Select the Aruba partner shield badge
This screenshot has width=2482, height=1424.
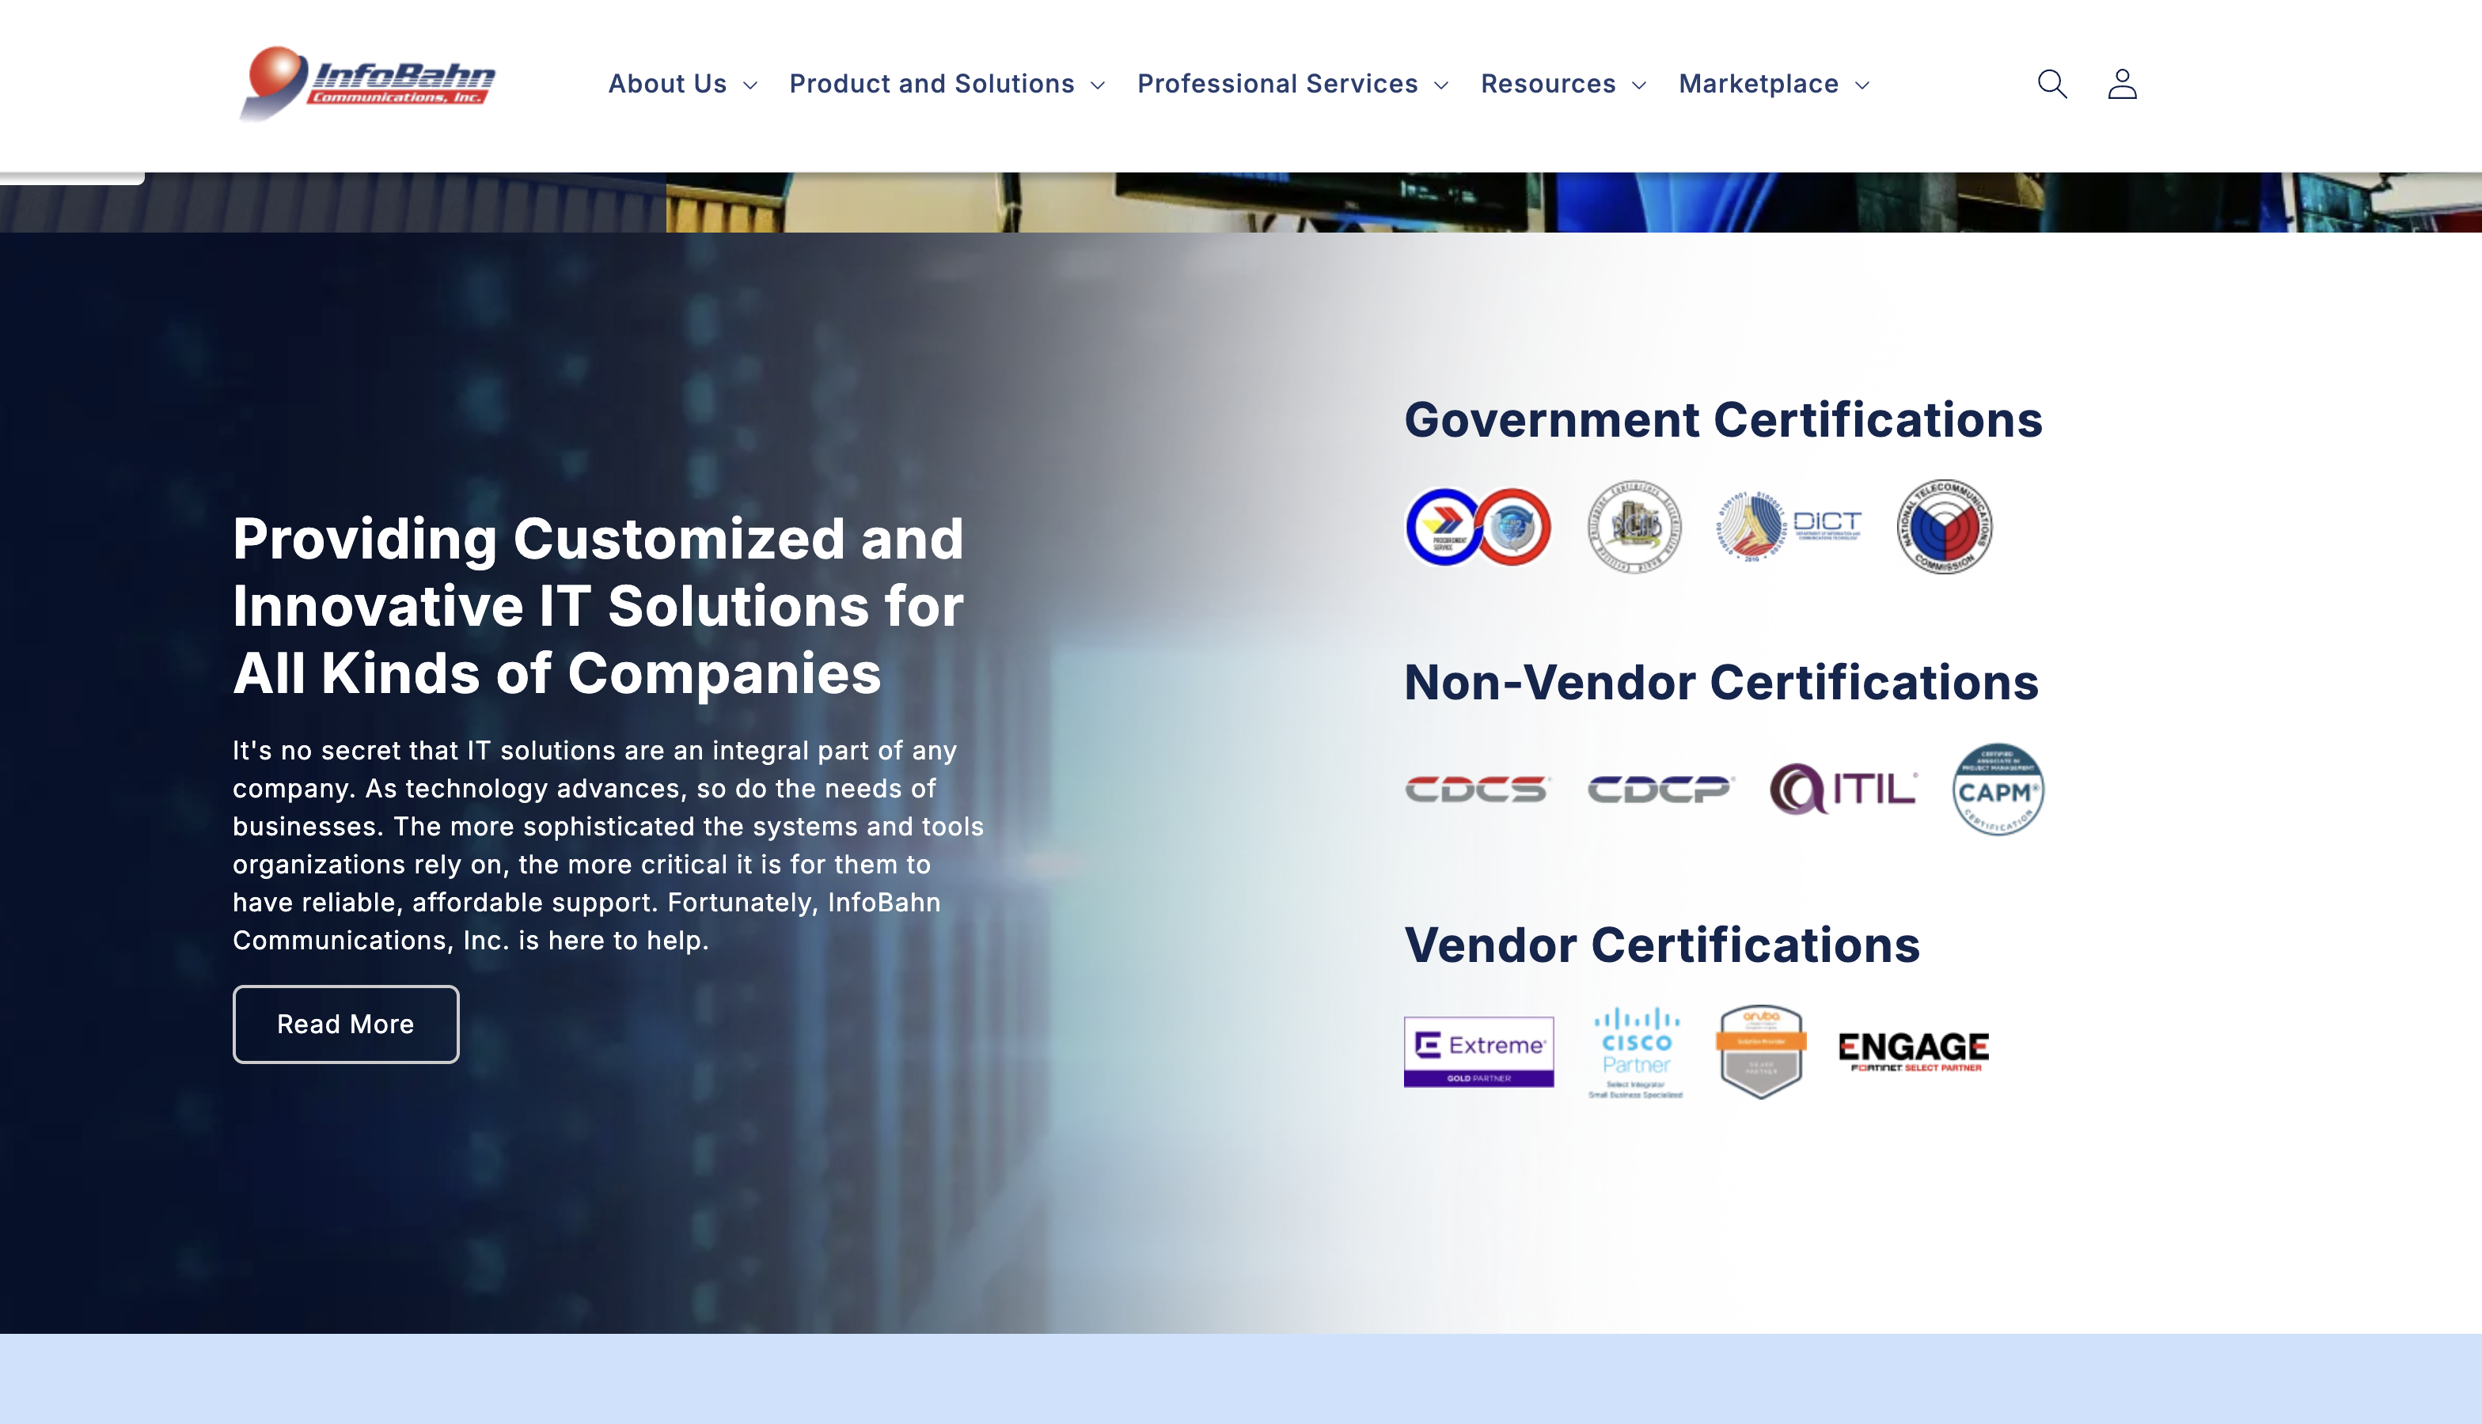click(1761, 1052)
